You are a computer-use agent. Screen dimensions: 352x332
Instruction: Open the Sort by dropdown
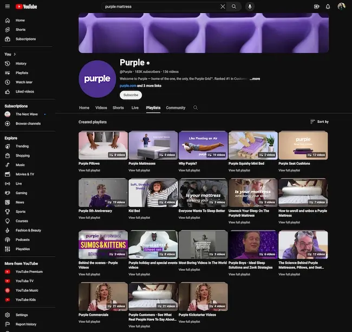click(x=319, y=122)
